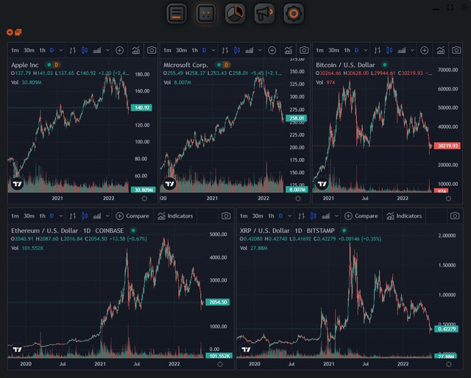471x378 pixels.
Task: Select candles chart style on Apple chart
Action: [85, 50]
